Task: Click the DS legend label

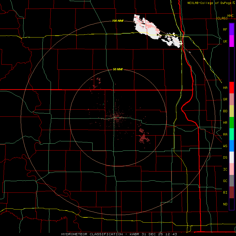Action: pos(225,158)
